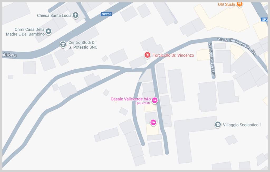Image resolution: width=270 pixels, height=172 pixels.
Task: Select the Onmi Casa Della Madre marker
Action: (x=49, y=32)
